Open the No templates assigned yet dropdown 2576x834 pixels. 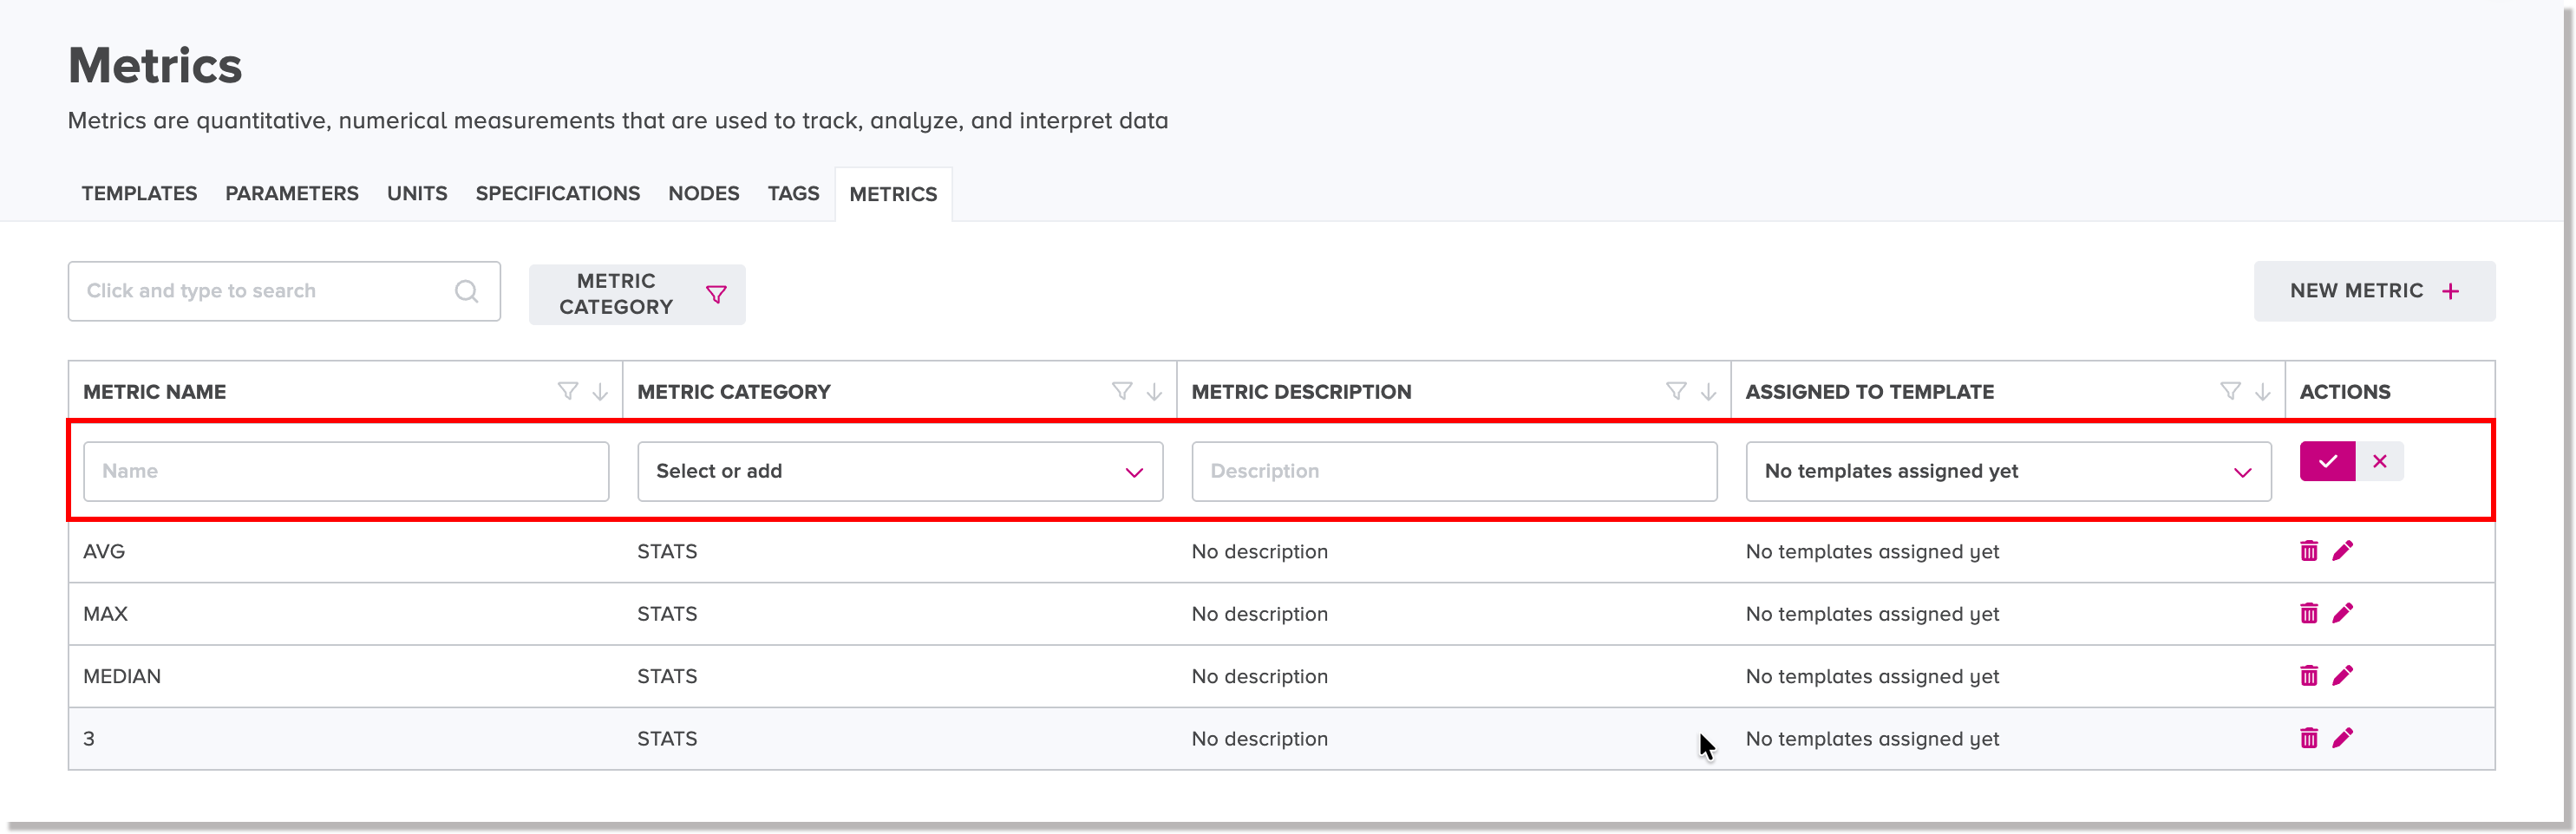tap(2008, 471)
